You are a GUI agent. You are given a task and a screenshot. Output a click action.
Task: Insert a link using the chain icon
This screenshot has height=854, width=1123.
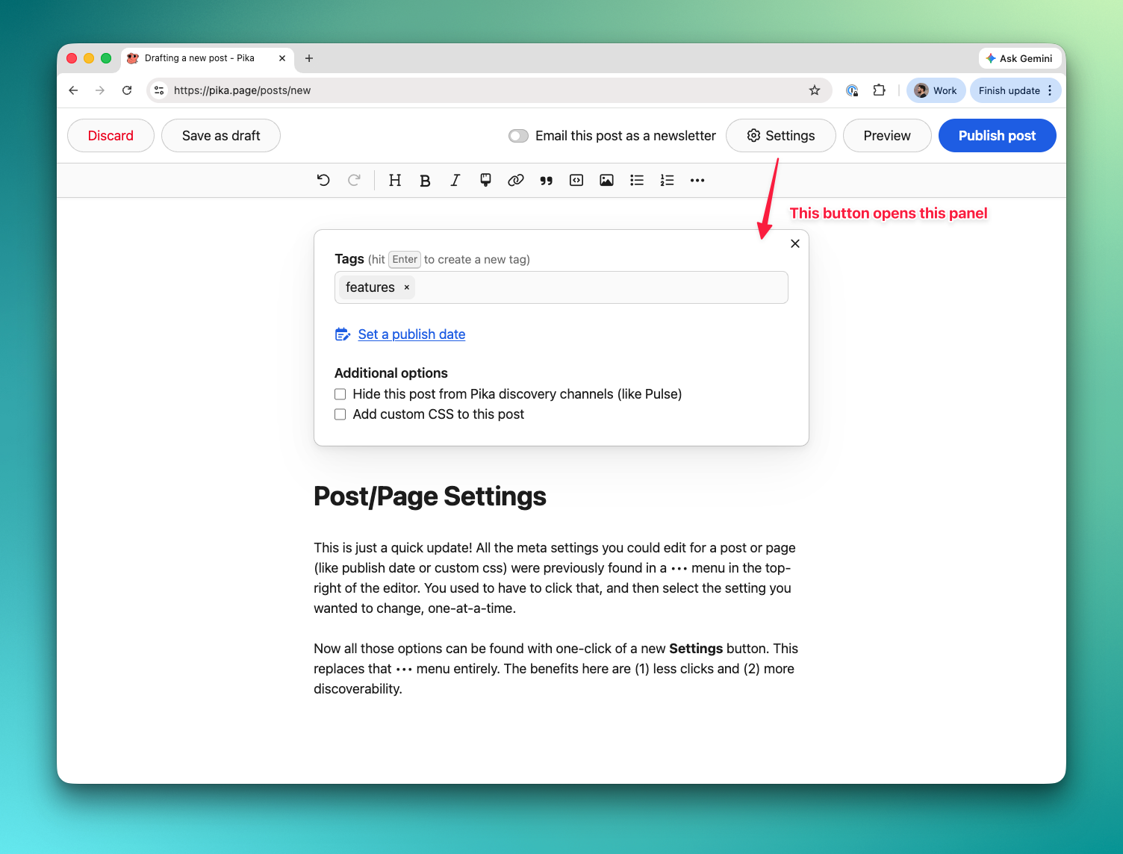tap(516, 180)
